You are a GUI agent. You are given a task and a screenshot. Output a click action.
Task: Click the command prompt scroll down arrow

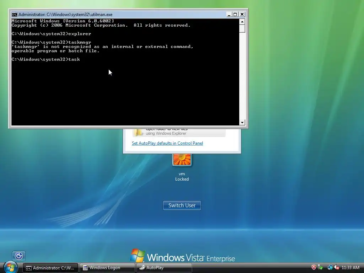pyautogui.click(x=242, y=123)
